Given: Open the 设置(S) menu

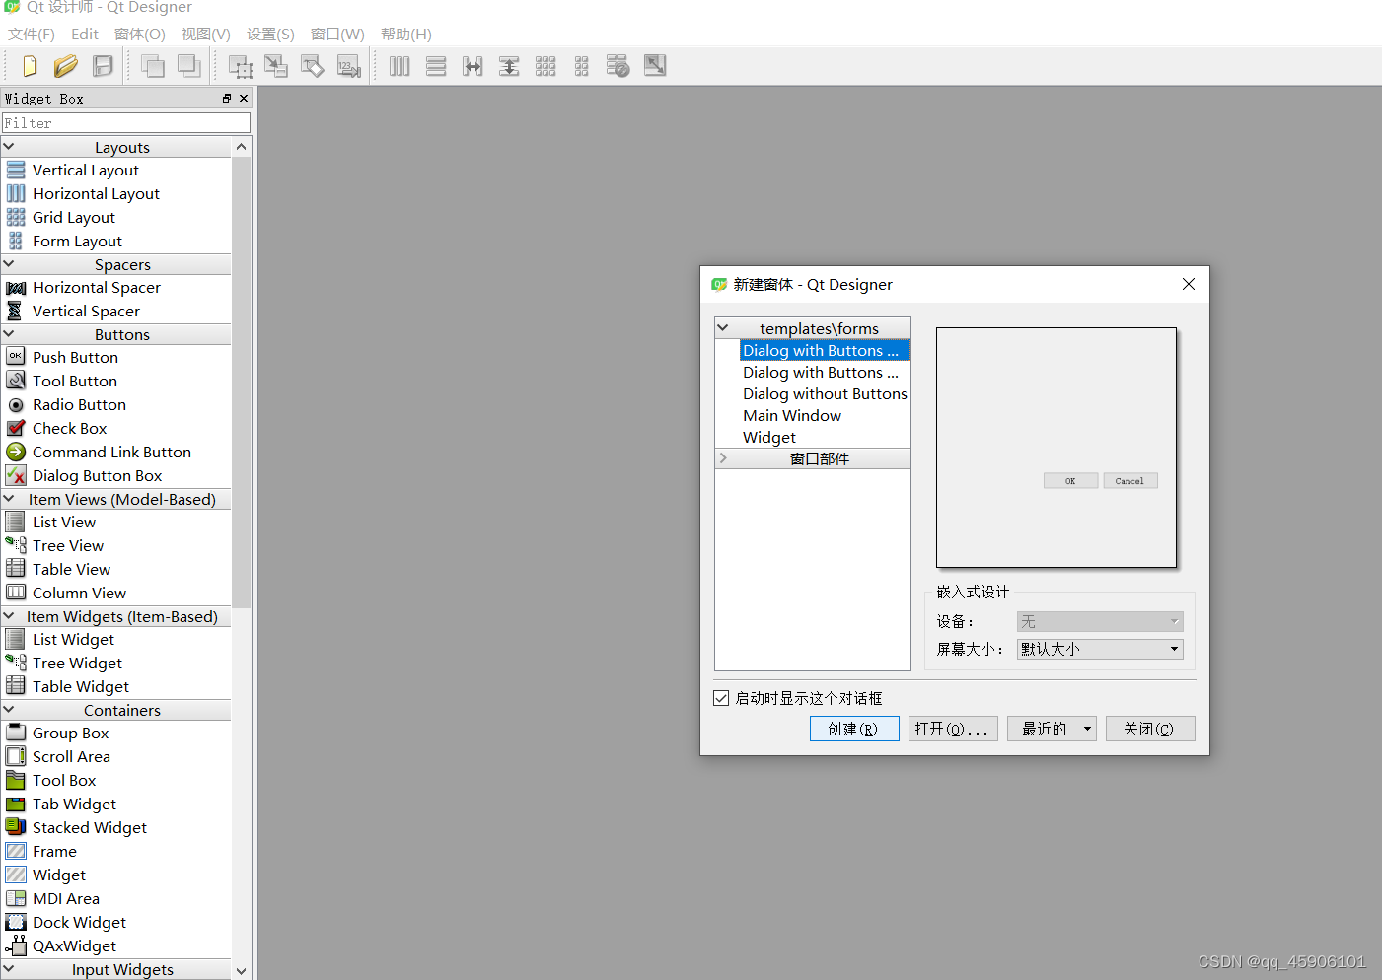Looking at the screenshot, I should (270, 35).
